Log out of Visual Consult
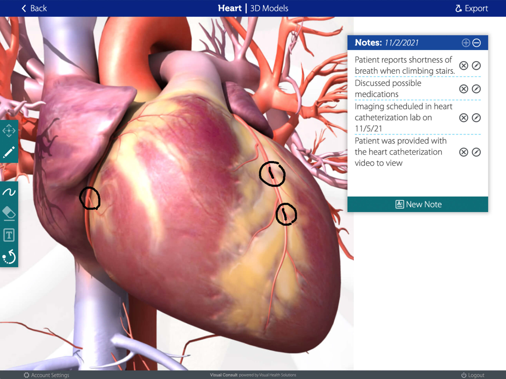Viewport: 506px width, 379px height. (473, 375)
